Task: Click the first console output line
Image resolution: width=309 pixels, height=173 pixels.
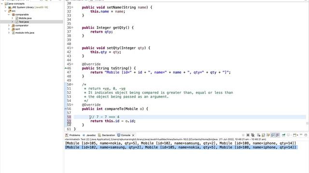Action: pos(181,143)
